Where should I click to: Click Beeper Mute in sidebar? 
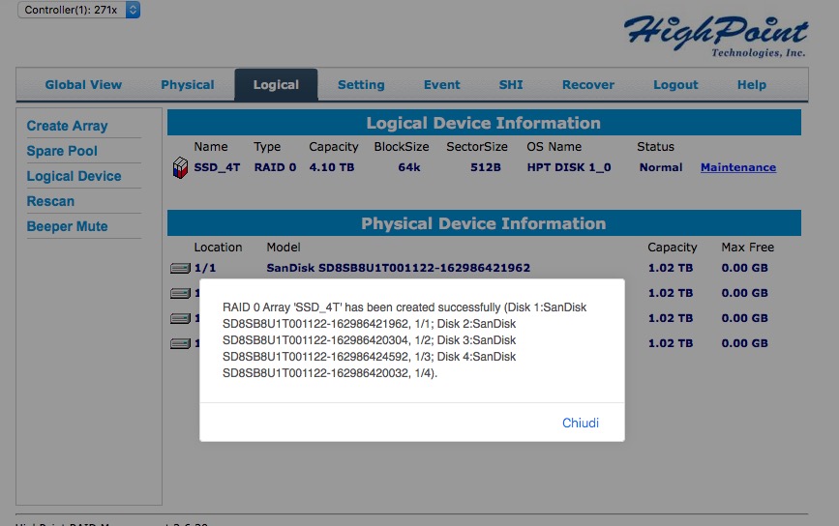click(68, 226)
